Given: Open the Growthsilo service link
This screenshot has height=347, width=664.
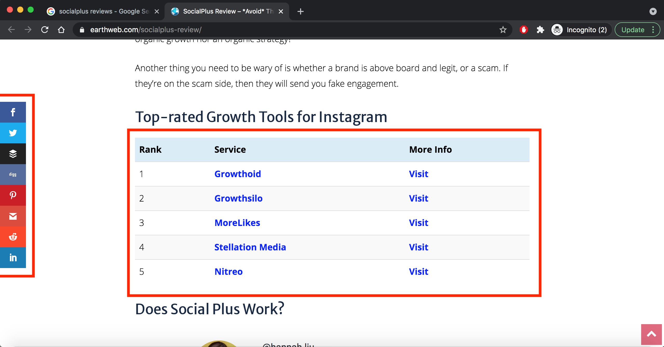Looking at the screenshot, I should click(238, 198).
